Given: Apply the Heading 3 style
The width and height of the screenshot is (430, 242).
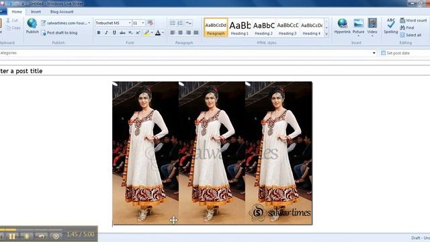Looking at the screenshot, I should point(288,28).
